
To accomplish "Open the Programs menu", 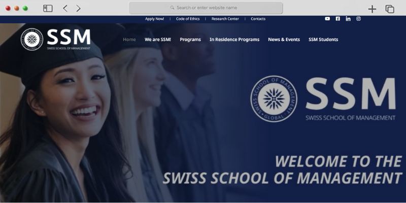I will (x=190, y=40).
